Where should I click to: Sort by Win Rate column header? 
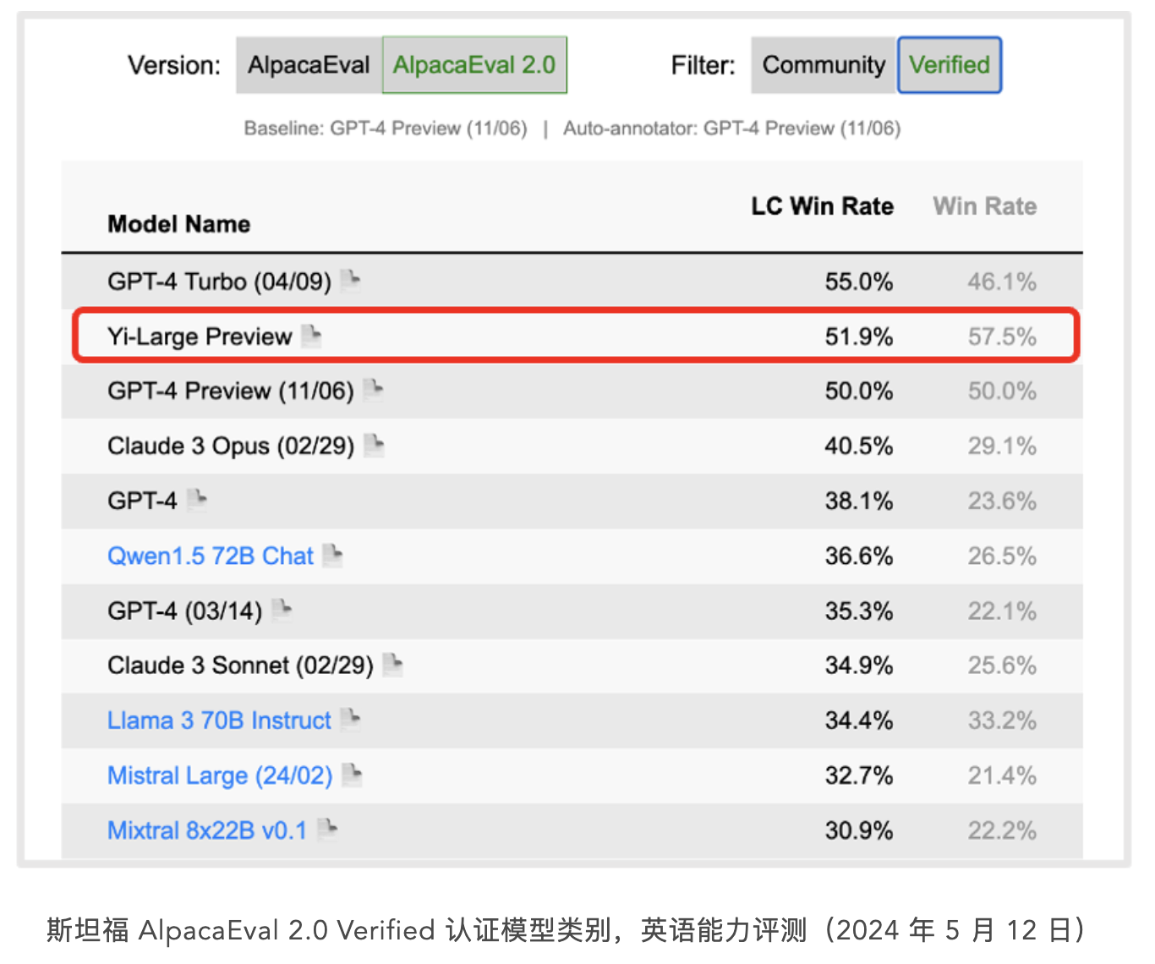point(985,206)
